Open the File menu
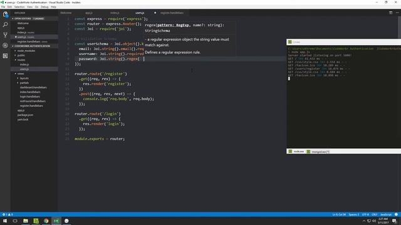This screenshot has width=401, height=225. tap(3, 7)
